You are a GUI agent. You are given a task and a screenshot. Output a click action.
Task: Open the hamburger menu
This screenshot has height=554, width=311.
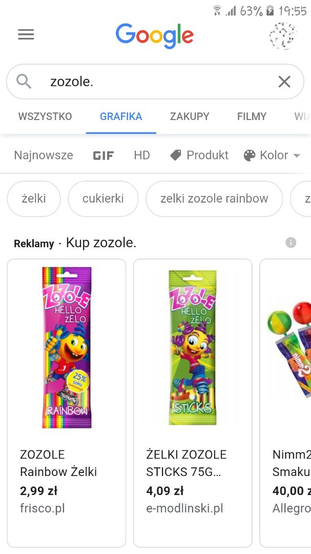pos(26,35)
